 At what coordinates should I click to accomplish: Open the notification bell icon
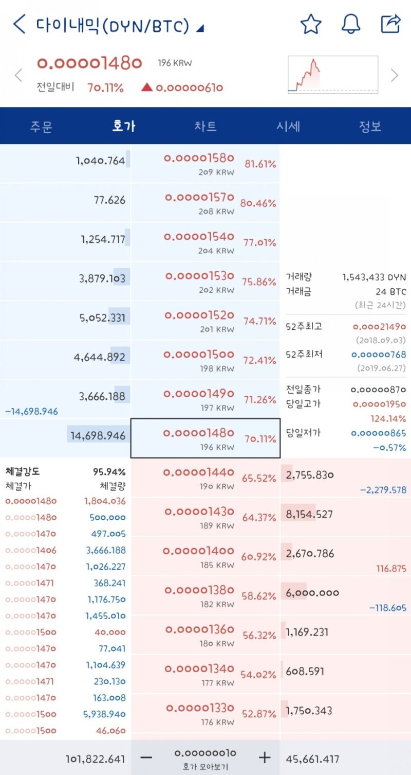[351, 23]
